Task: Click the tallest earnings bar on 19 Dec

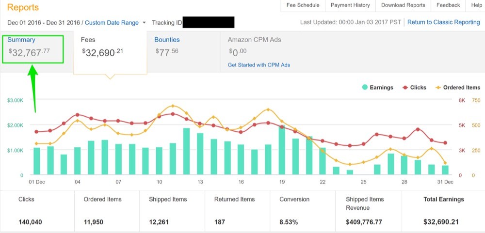Action: pos(282,150)
